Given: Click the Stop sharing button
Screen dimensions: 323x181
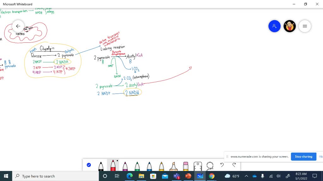Looking at the screenshot, I should click(x=303, y=156).
